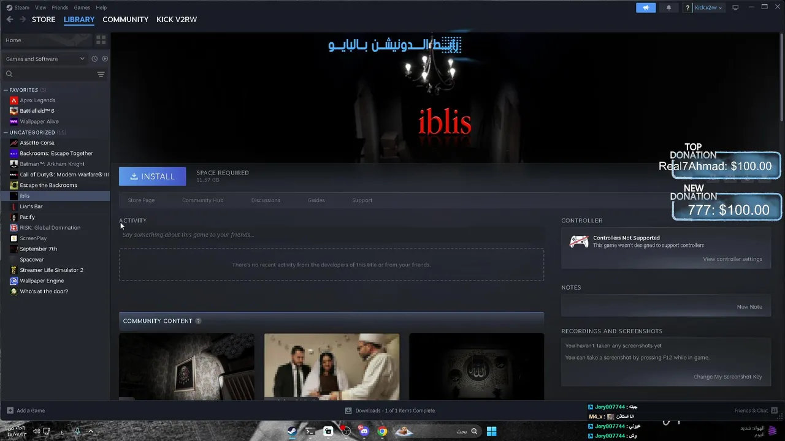Screen dimensions: 785x441
Task: Sort library by recent activity clock icon
Action: pos(94,59)
